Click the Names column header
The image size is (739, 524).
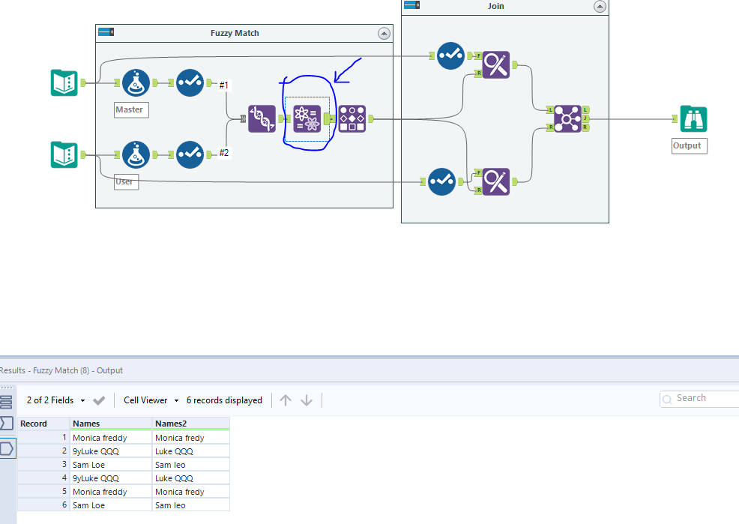(111, 423)
